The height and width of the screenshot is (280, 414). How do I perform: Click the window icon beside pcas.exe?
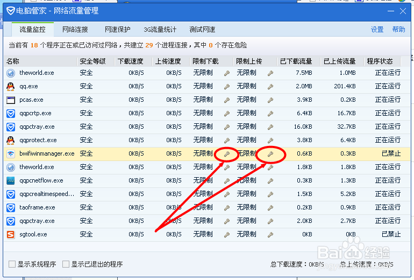click(11, 100)
